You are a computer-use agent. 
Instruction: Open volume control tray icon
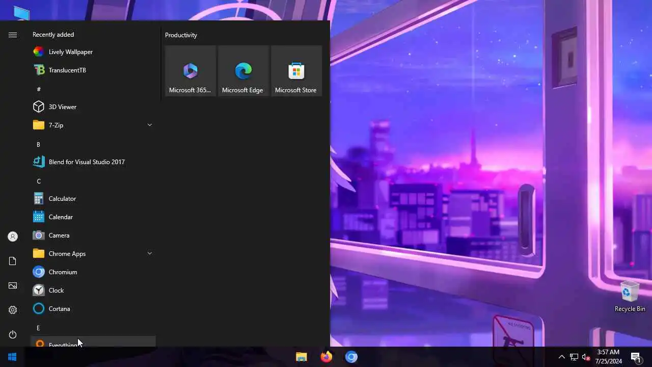[x=586, y=357]
